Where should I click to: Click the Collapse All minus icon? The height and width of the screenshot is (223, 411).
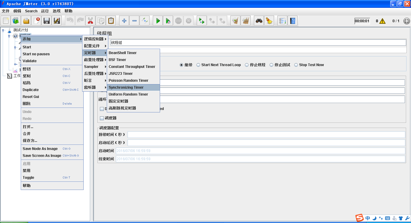click(x=134, y=21)
